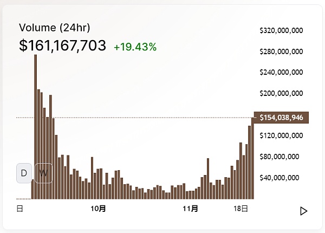Click the 11月 date label

pyautogui.click(x=190, y=208)
